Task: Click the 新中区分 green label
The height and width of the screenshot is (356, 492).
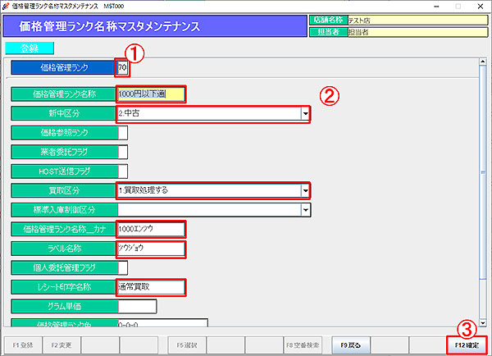Action: click(x=65, y=114)
